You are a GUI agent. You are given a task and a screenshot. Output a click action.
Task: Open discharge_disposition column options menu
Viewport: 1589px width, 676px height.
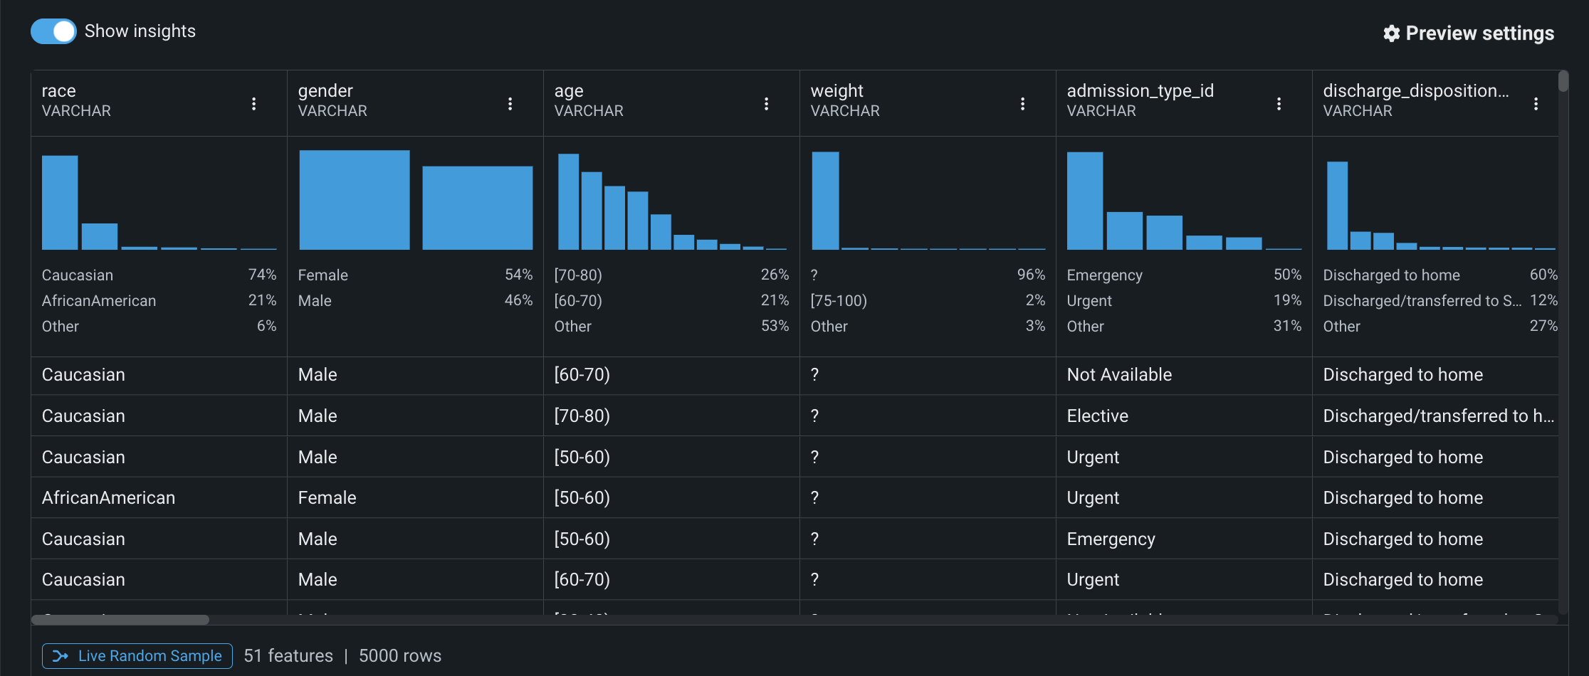click(1536, 104)
